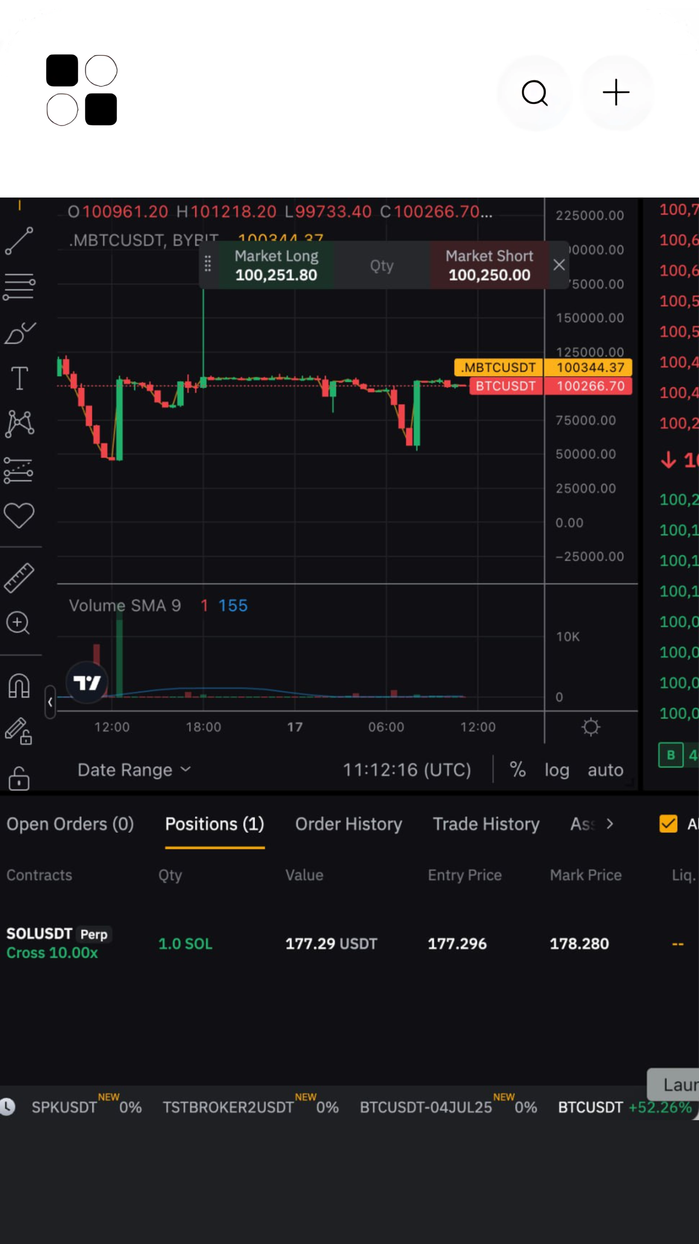Click mark price 178.280
Image resolution: width=699 pixels, height=1244 pixels.
[x=579, y=944]
